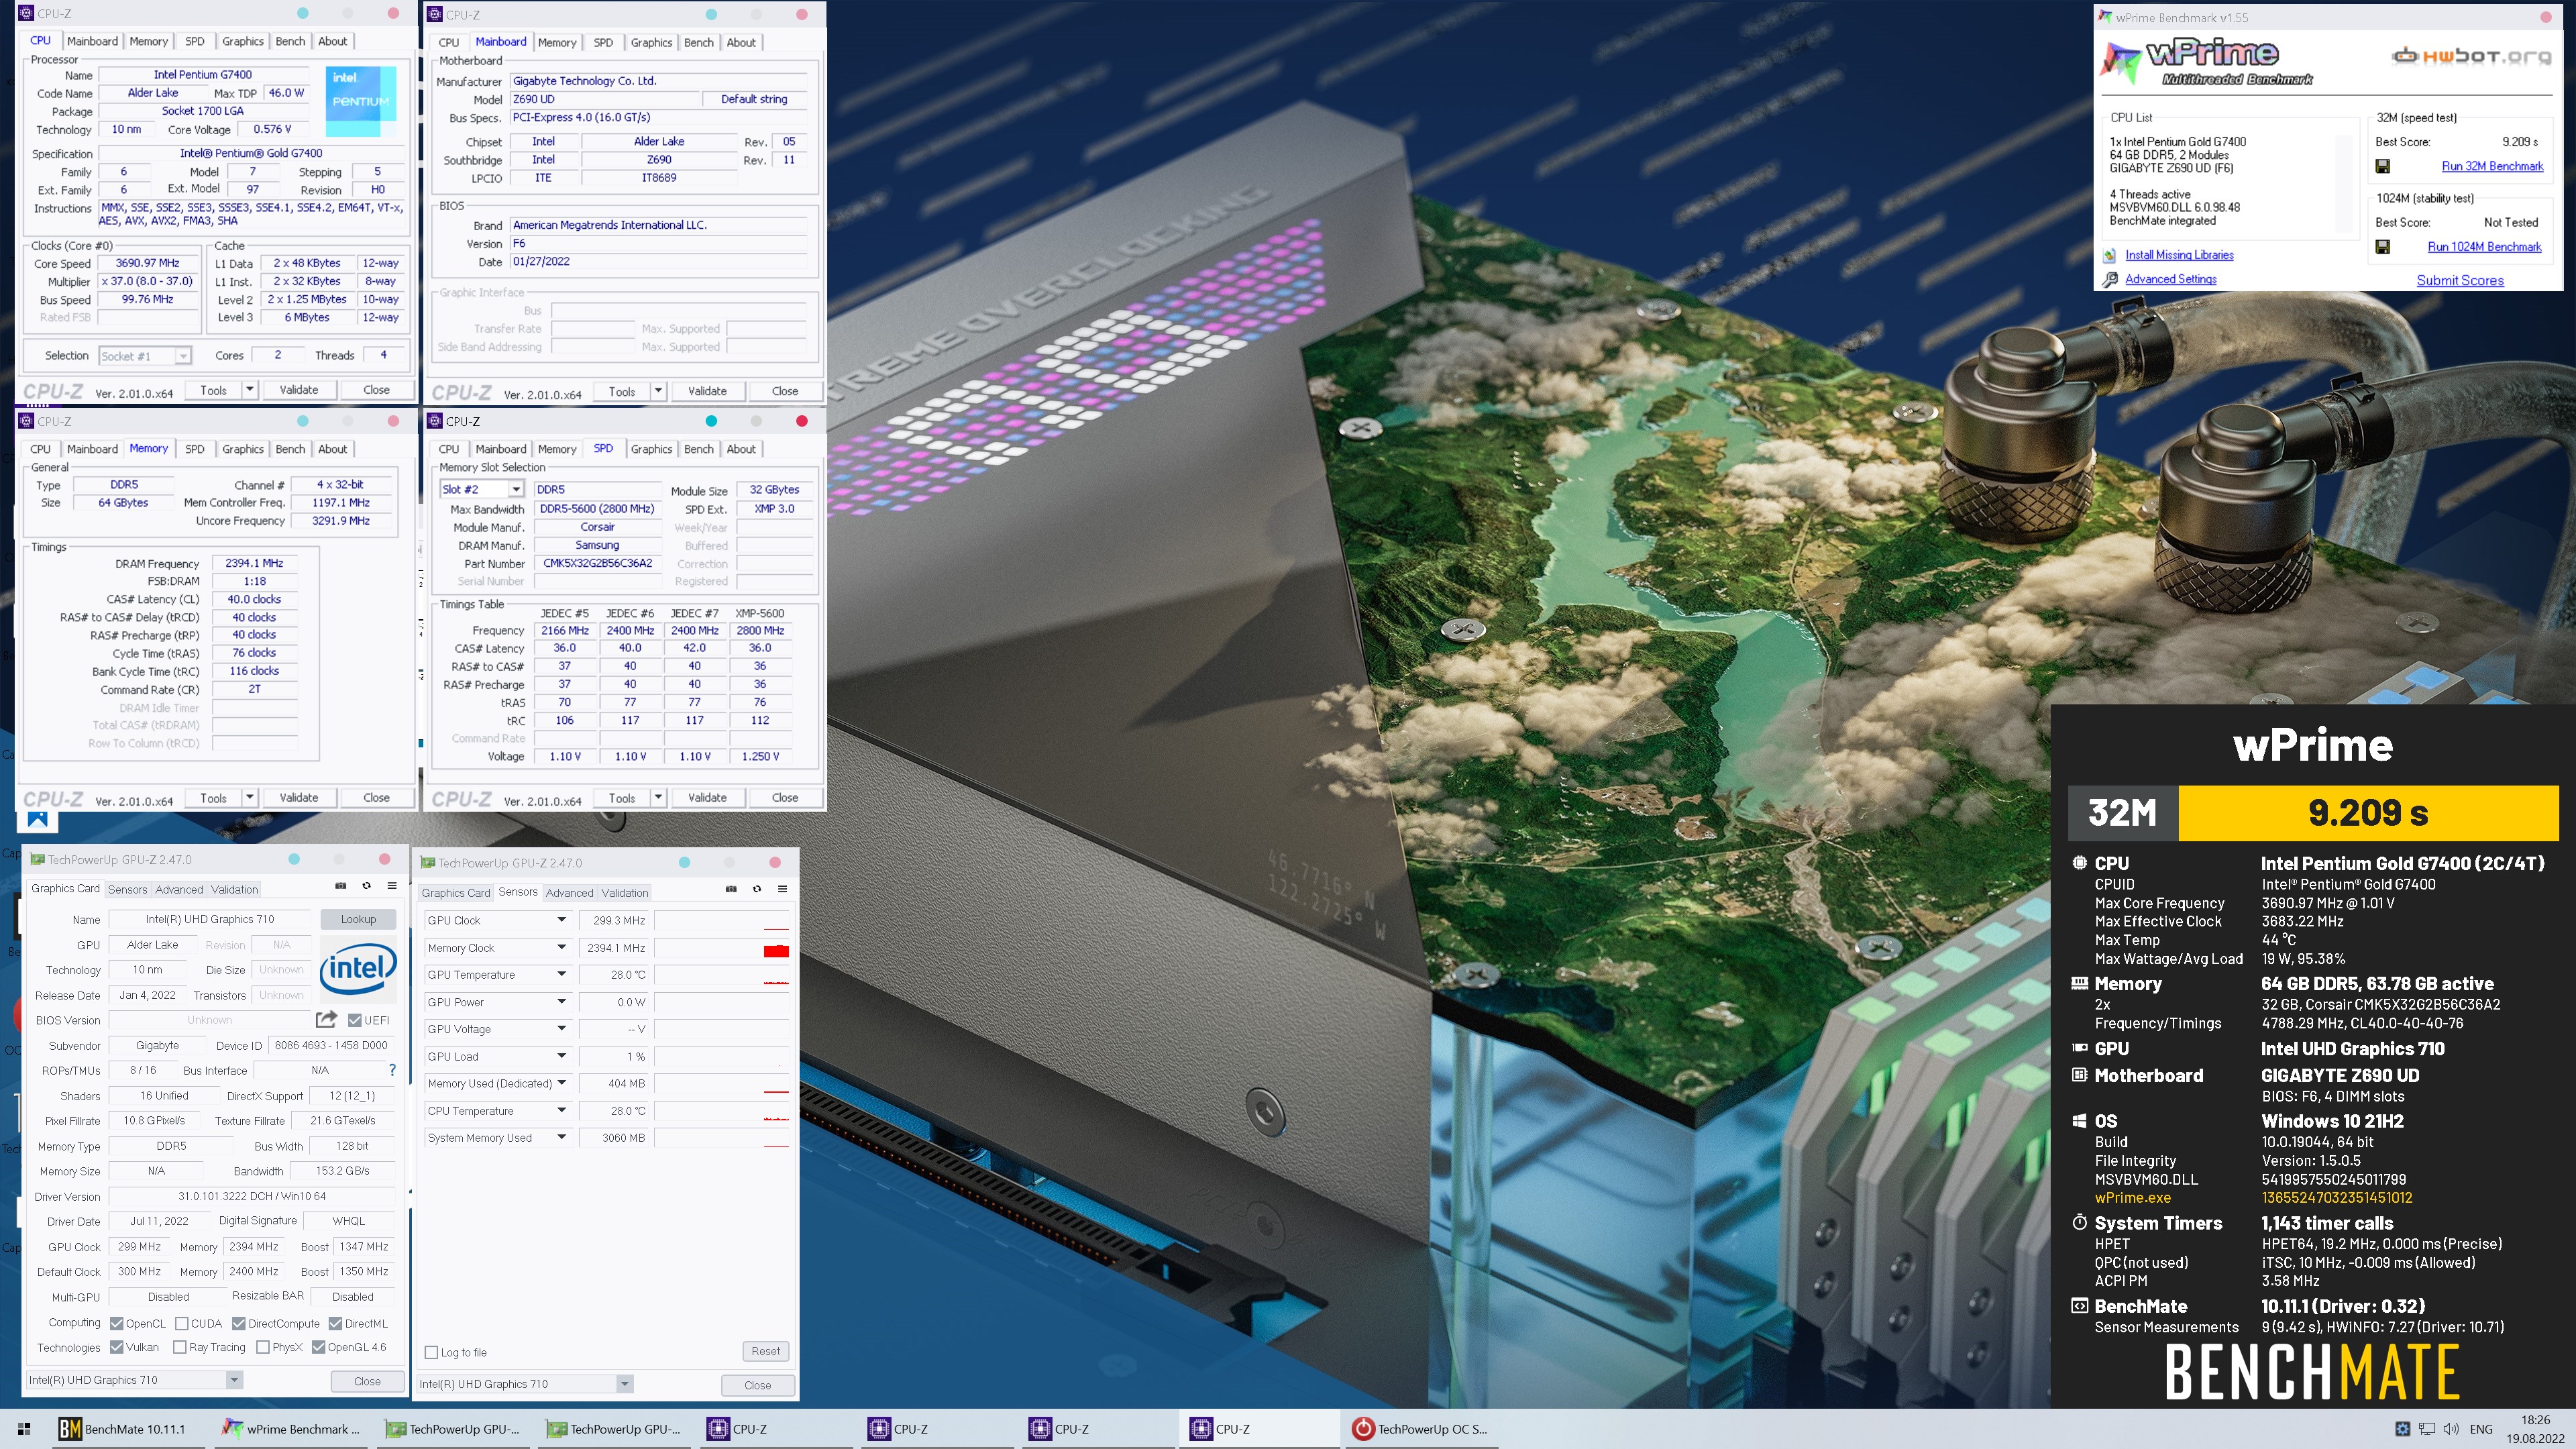Click the BIOS export share icon in GPU-Z
Screen dimensions: 2576x1449
[x=326, y=1020]
